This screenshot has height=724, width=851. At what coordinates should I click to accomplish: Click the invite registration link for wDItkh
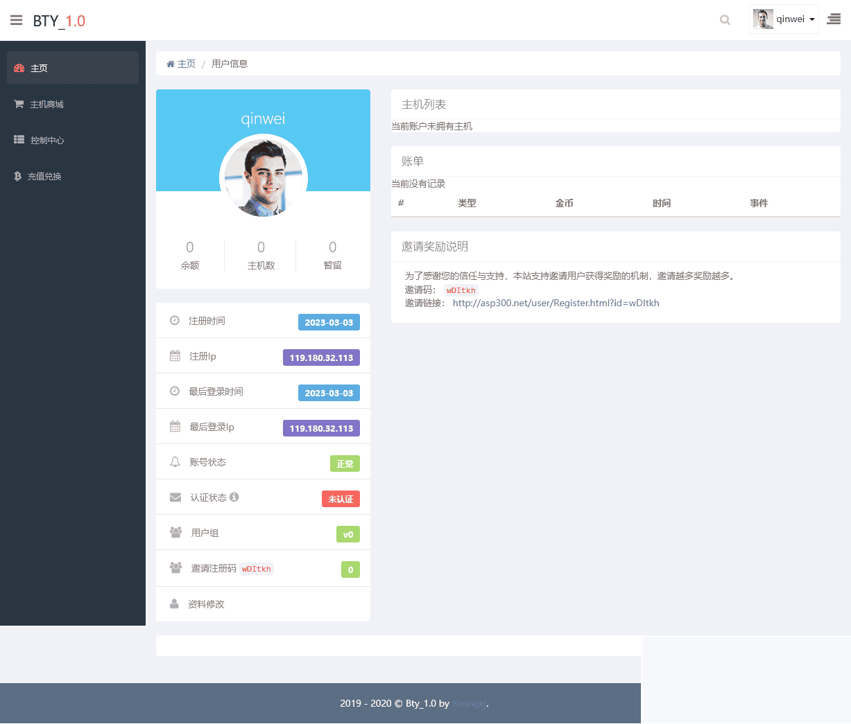click(556, 303)
